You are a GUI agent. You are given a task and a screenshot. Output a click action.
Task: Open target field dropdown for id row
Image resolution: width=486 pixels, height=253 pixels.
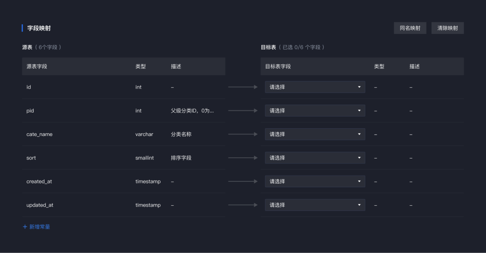click(315, 87)
